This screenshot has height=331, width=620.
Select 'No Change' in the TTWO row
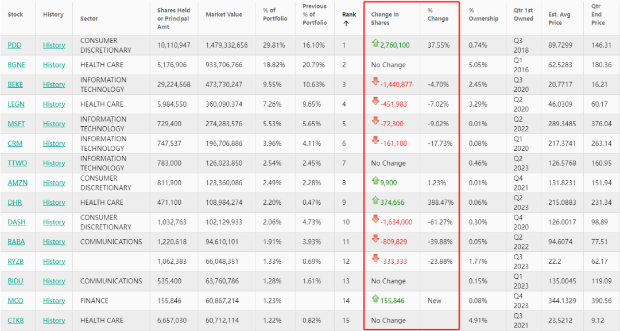388,163
